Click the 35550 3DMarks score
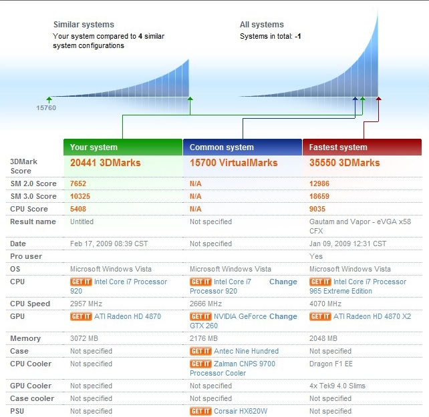The image size is (429, 417). tap(344, 163)
